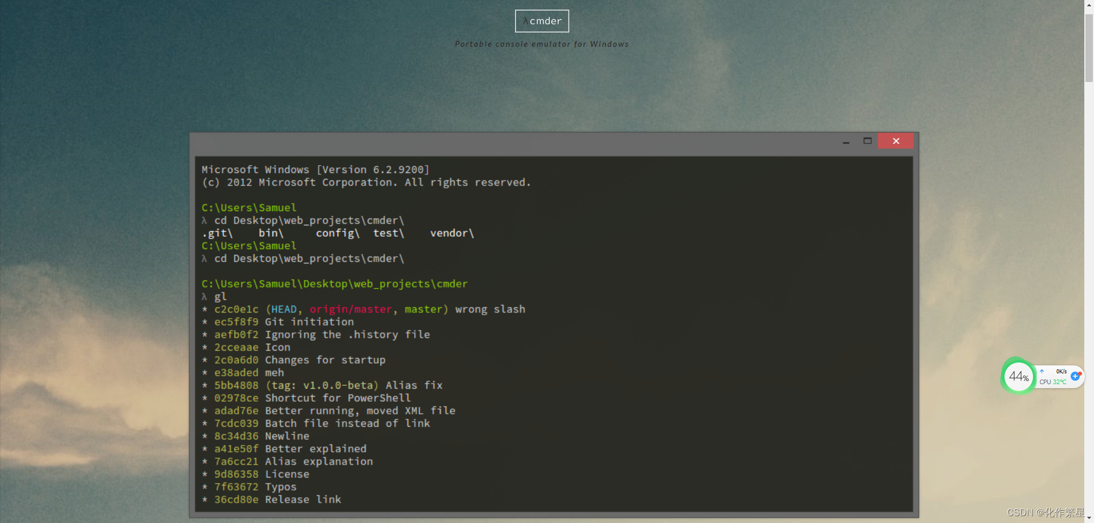Maximize the terminal window
This screenshot has width=1094, height=523.
(867, 141)
